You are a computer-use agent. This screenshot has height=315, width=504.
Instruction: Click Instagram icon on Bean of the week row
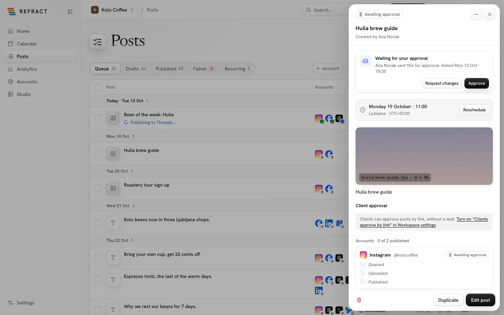tap(319, 118)
